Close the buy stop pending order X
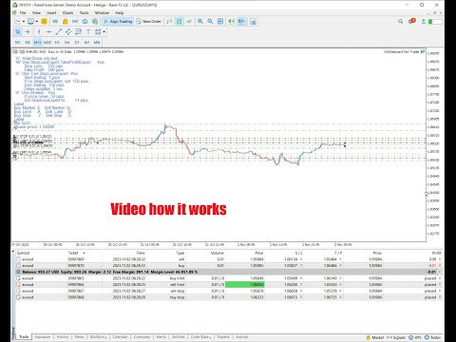Screen dimensions: 456x342 pos(440,297)
